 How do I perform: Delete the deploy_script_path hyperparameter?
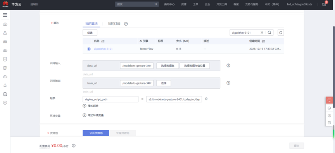click(206, 99)
